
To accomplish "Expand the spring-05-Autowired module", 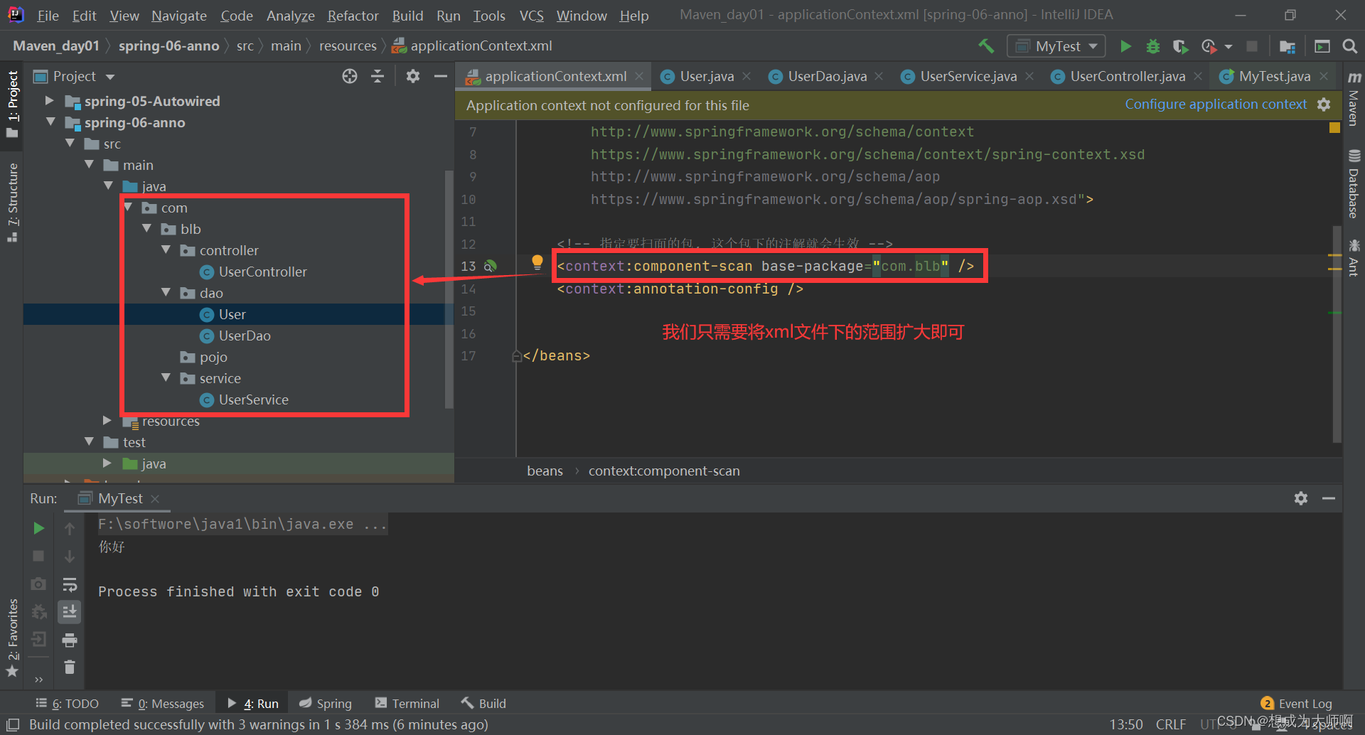I will 49,101.
